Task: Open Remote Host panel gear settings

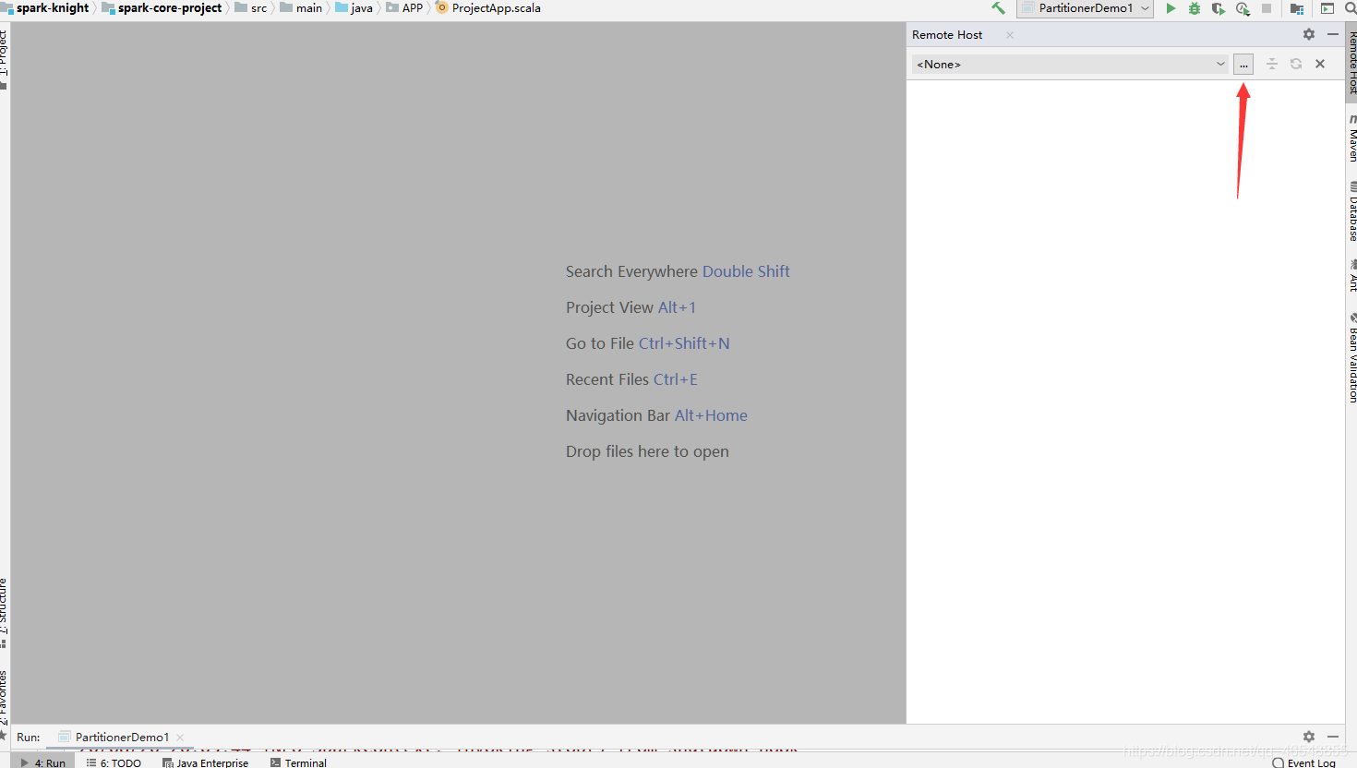Action: (1309, 34)
